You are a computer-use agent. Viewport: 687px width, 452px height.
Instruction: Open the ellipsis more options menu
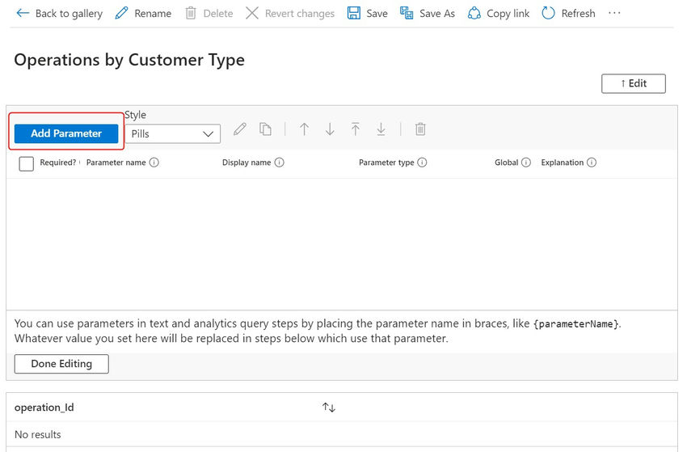pyautogui.click(x=614, y=13)
